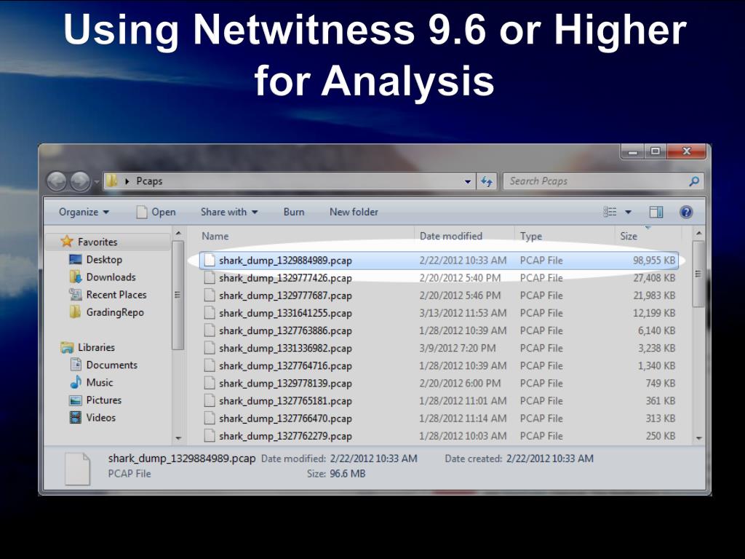Viewport: 745px width, 559px height.
Task: Click the Forward navigation arrow button
Action: (80, 181)
